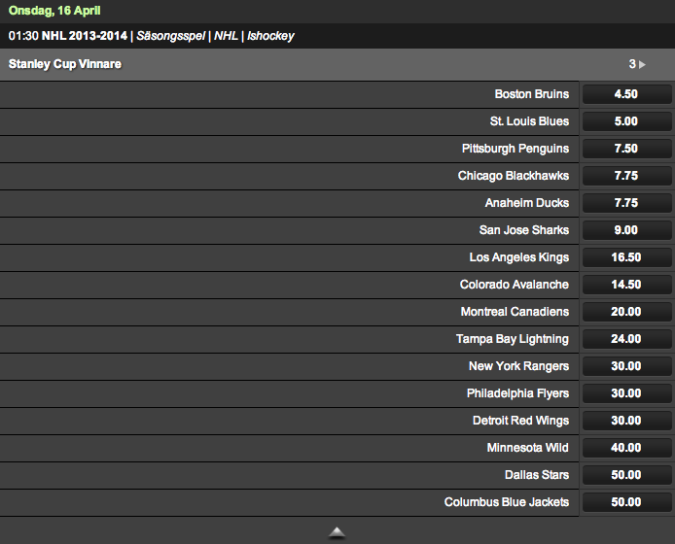
Task: Click the 4.50 odds for Boston Bruins
Action: pyautogui.click(x=626, y=94)
